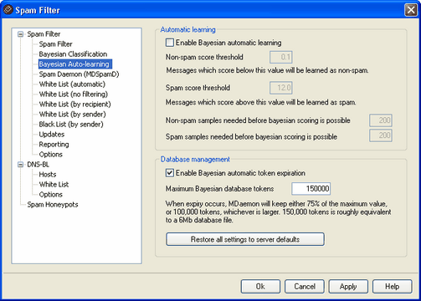Viewport: 421px width, 301px height.
Task: Click the Automatic learning group label
Action: tap(188, 29)
